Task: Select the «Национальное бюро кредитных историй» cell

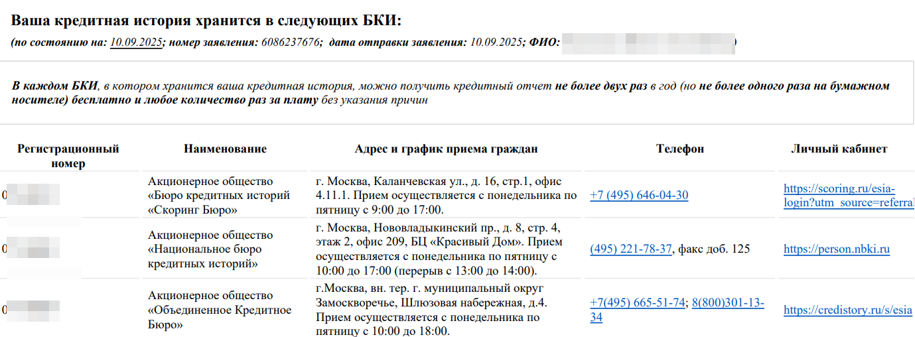Action: tap(210, 249)
